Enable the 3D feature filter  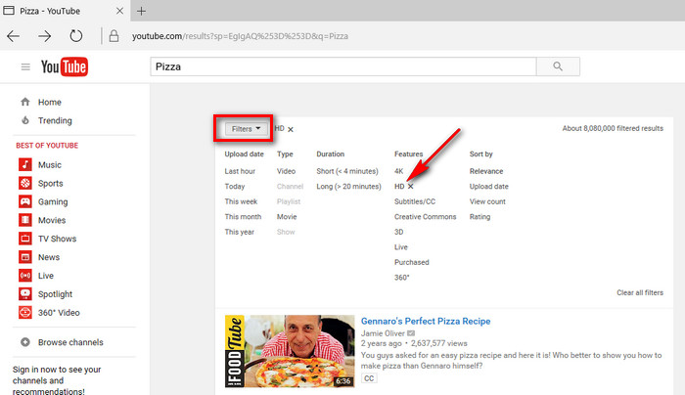[399, 232]
